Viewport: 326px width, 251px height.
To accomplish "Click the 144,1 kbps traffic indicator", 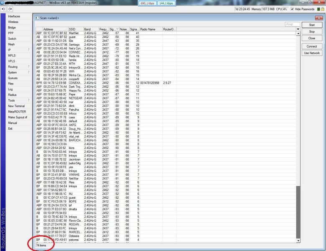I will [166, 3].
